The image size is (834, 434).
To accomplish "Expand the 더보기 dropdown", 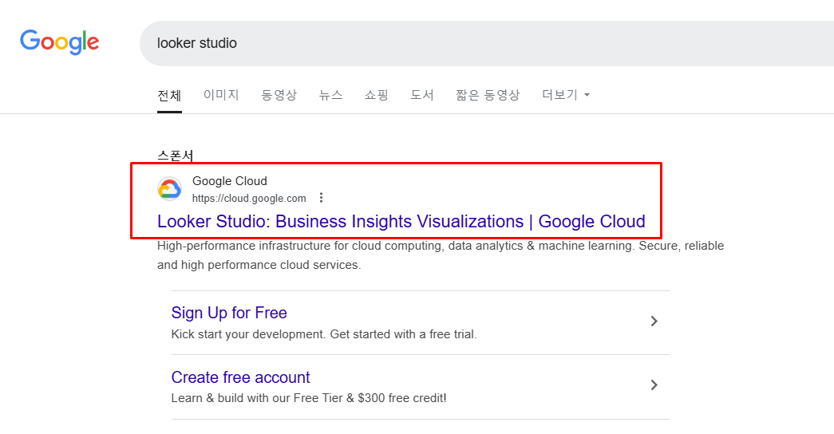I will point(566,95).
